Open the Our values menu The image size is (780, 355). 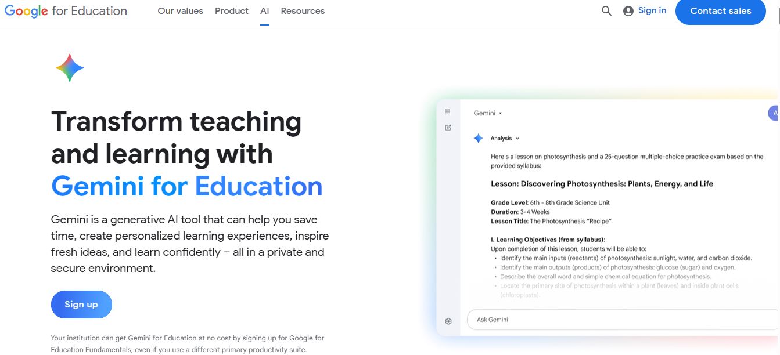(181, 11)
